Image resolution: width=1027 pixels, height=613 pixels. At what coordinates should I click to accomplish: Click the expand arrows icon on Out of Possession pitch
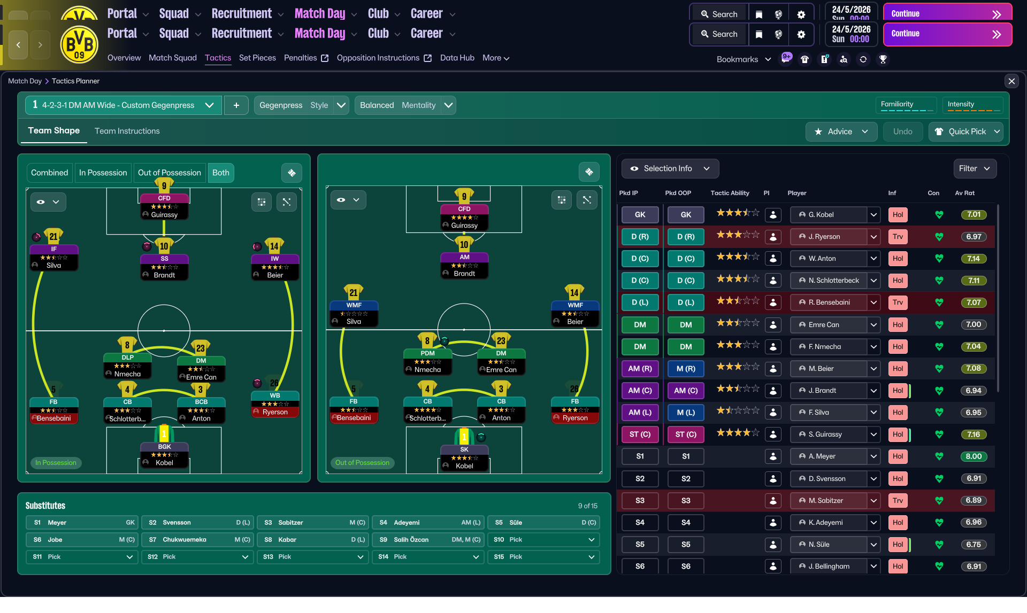587,200
